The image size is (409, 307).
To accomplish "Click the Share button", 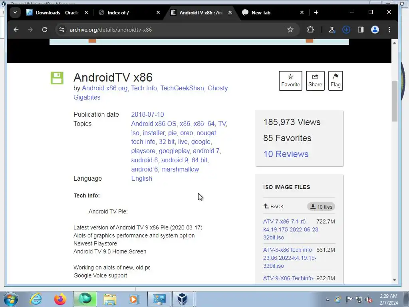I will pyautogui.click(x=315, y=81).
